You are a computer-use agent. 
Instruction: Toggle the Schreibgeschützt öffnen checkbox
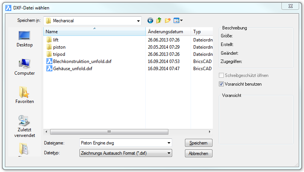[222, 75]
